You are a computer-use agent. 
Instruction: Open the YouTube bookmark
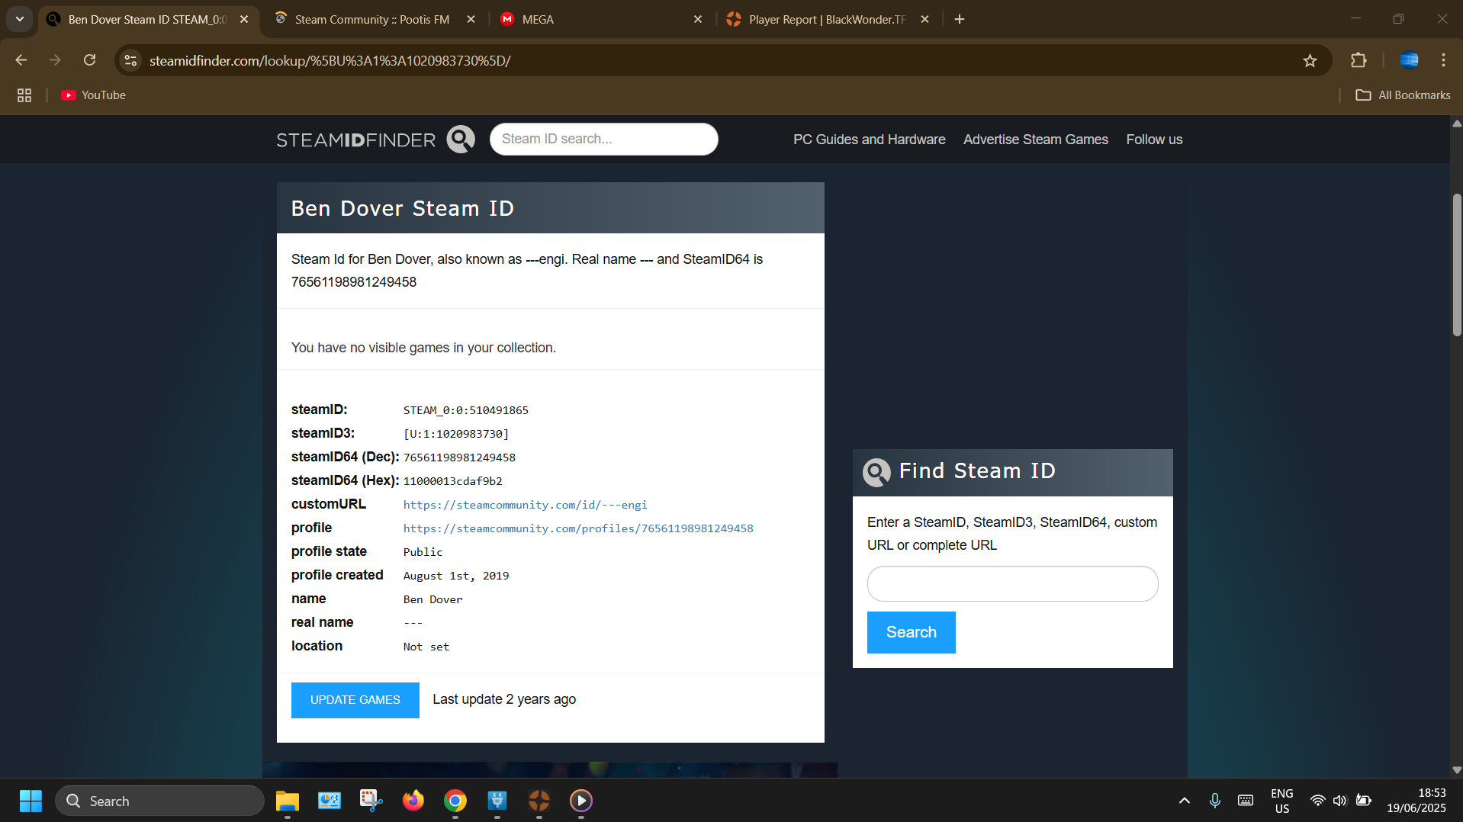94,95
